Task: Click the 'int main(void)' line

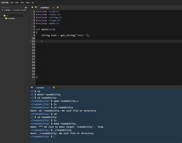Action: [46, 30]
